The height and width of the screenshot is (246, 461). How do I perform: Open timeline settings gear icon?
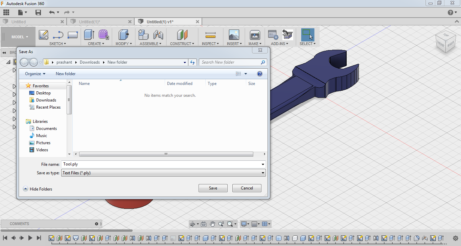point(455,238)
